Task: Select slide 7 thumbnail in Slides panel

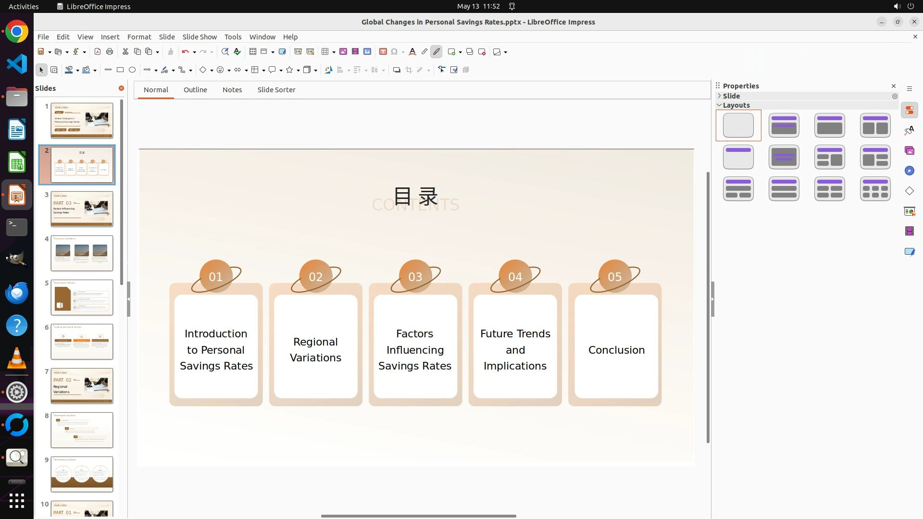Action: (x=82, y=386)
